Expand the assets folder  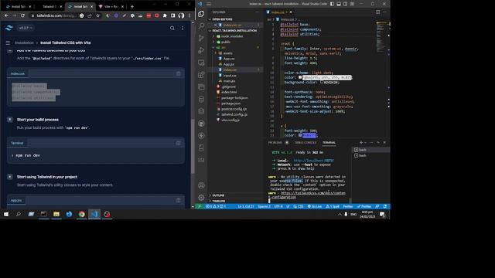coord(227,53)
